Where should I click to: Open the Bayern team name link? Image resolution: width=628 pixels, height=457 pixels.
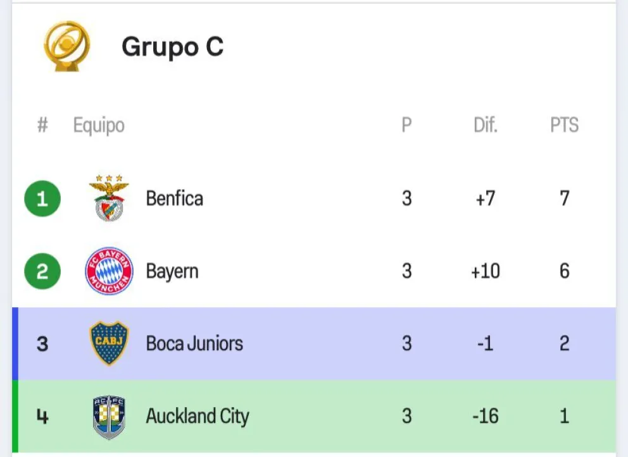click(172, 271)
